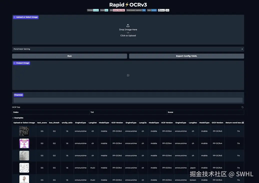259x183 pixels.
Task: Select the third example thumbnail with gray document
Action: [24, 156]
